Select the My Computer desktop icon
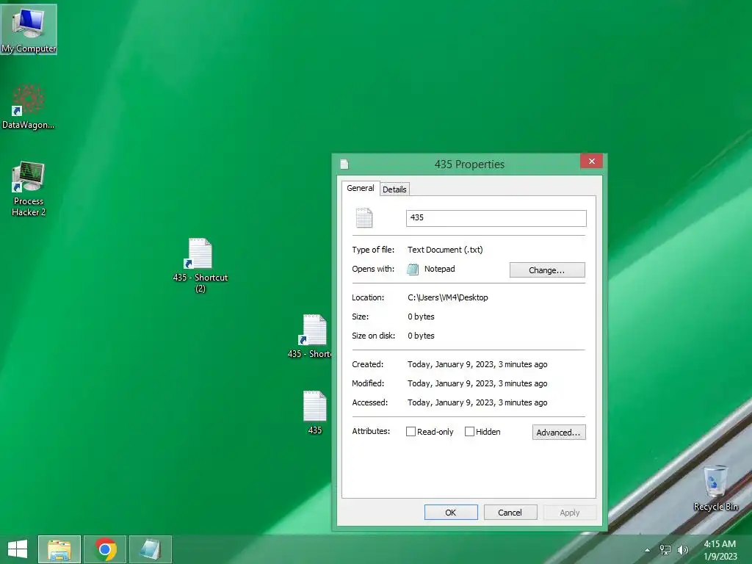This screenshot has height=564, width=752. 29,29
